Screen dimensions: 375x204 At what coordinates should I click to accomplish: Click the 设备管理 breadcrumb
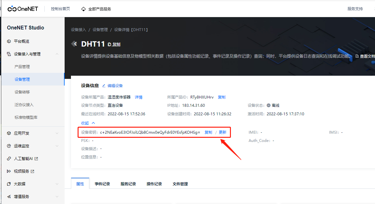point(100,30)
